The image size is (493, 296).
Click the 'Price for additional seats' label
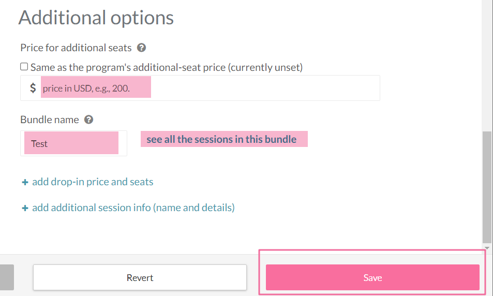point(76,48)
